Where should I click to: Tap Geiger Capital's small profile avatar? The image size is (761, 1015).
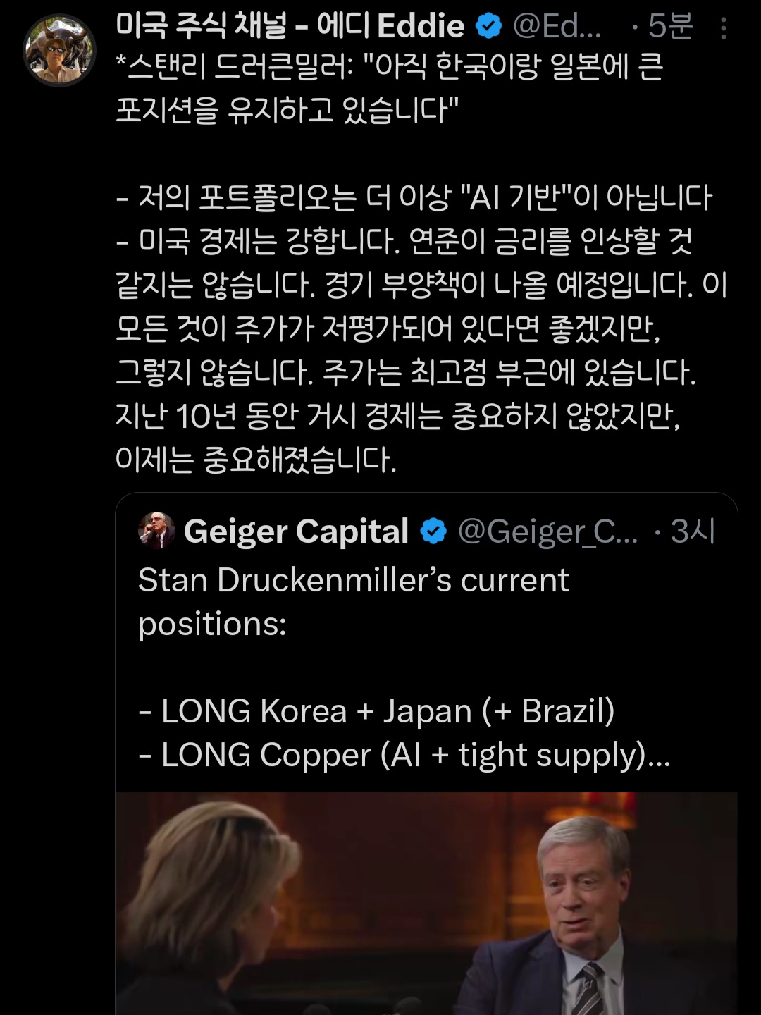click(156, 531)
